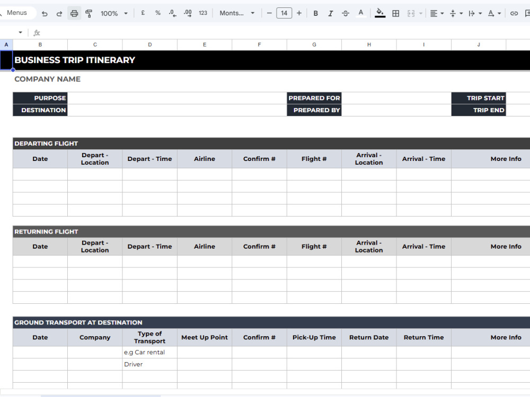Click the Insert comment icon
This screenshot has width=530, height=397.
527,13
